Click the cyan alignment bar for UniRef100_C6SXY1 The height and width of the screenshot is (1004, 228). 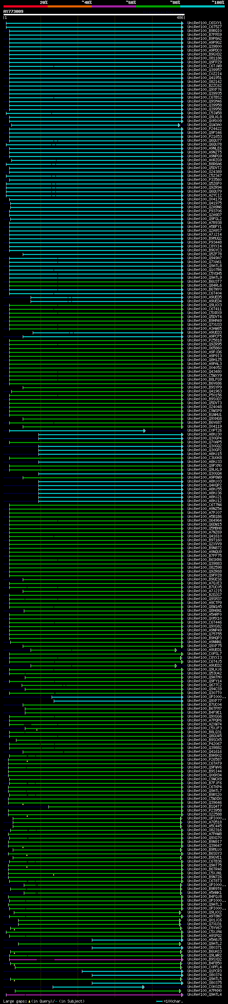click(x=95, y=24)
